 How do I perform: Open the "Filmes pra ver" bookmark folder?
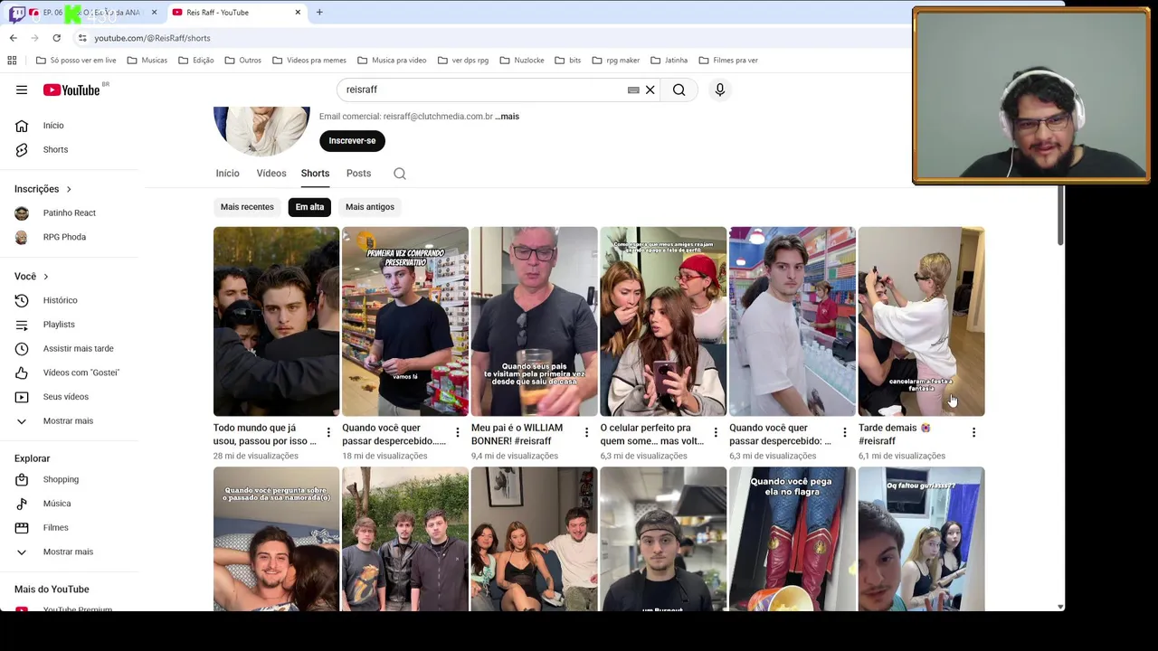[728, 61]
